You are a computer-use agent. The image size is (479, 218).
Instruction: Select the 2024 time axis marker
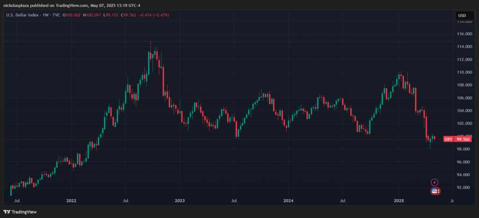point(288,201)
